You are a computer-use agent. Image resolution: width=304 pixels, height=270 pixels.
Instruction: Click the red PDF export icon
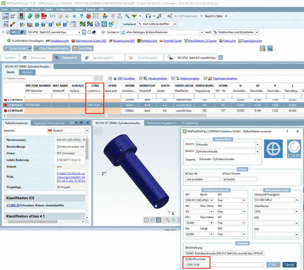[x=44, y=16]
